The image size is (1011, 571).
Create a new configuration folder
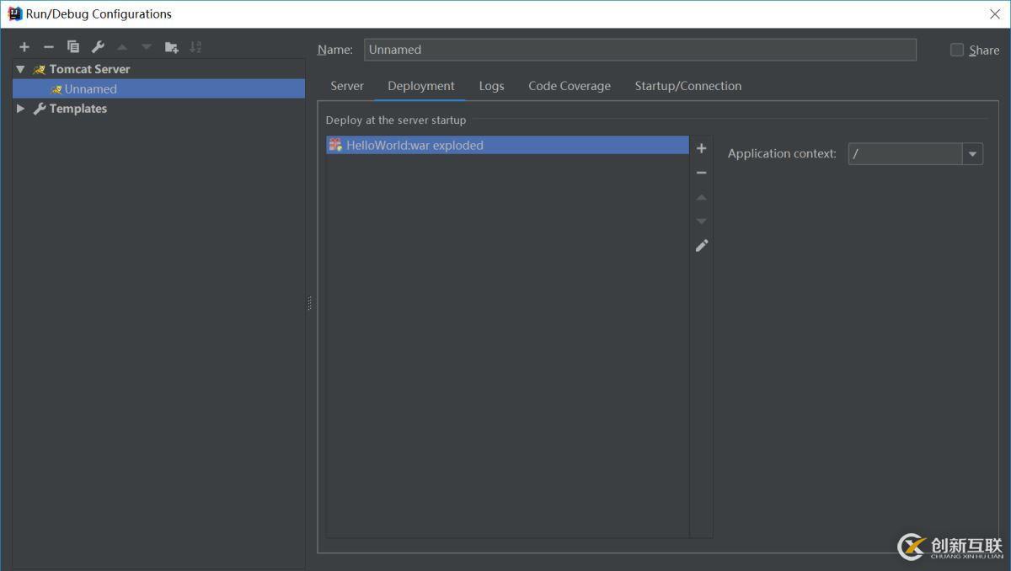[x=171, y=46]
